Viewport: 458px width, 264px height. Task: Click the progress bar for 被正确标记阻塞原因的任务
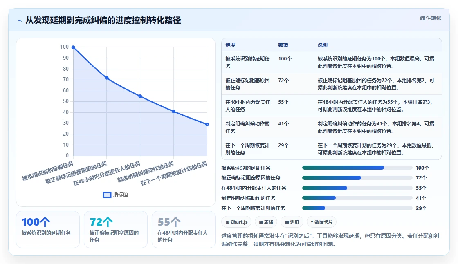pos(357,177)
